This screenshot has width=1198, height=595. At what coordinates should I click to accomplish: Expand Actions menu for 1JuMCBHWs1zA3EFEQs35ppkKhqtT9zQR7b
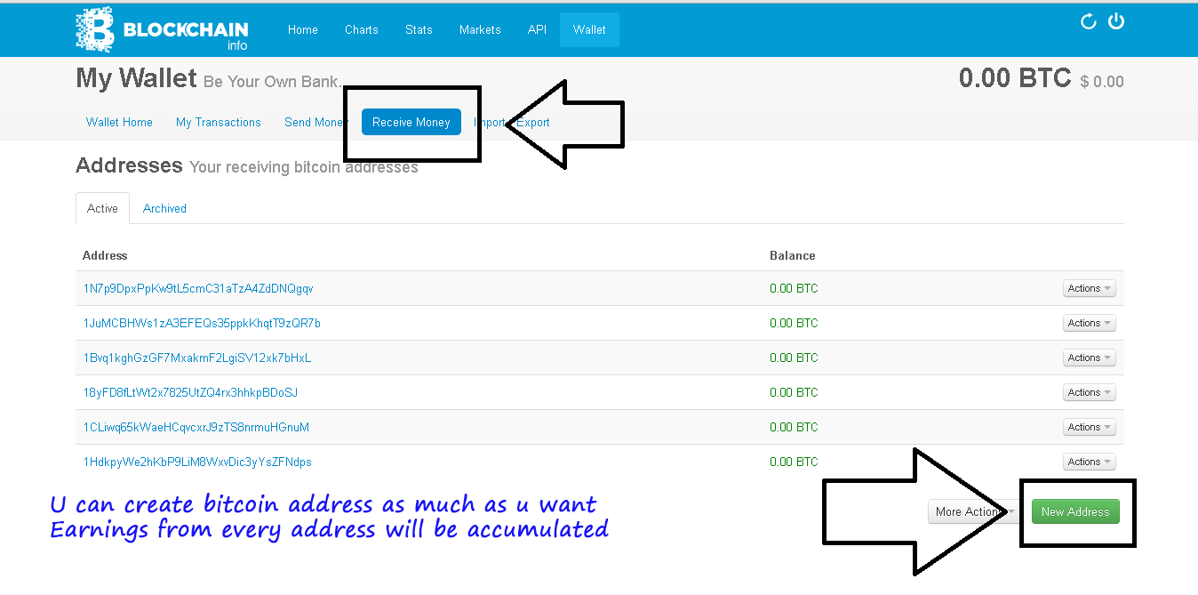point(1089,323)
